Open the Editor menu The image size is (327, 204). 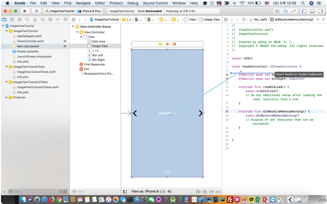[100, 3]
